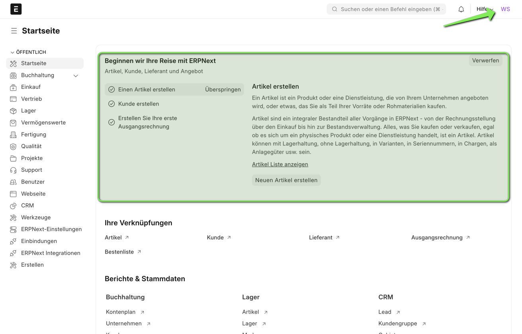Click the ERPNext logo icon
Screen dimensions: 522x334
click(x=16, y=9)
